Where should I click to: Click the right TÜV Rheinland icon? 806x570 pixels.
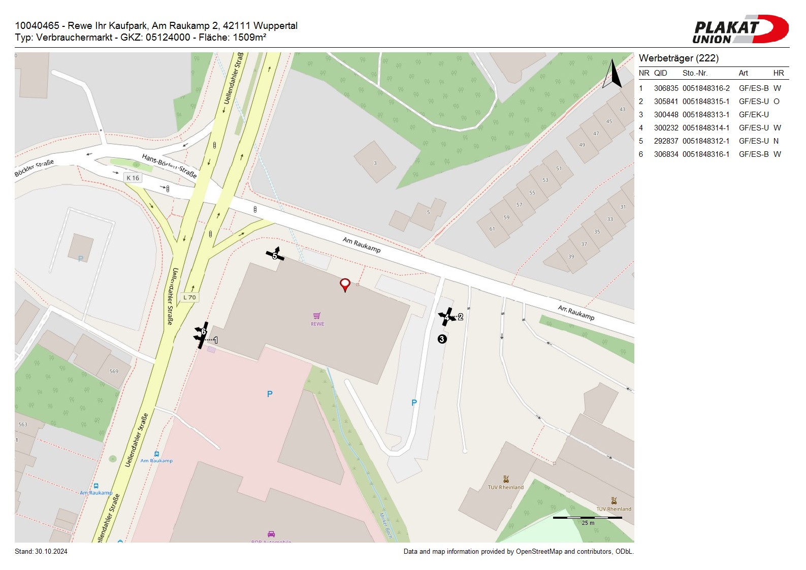(x=614, y=501)
